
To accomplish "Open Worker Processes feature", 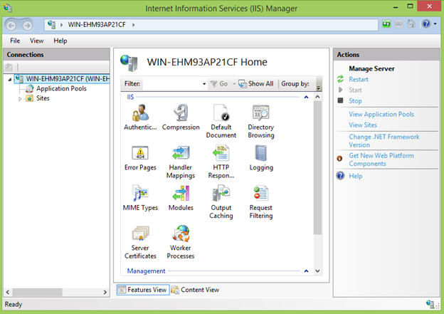I will (181, 242).
